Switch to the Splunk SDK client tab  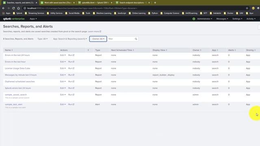pos(95,3)
